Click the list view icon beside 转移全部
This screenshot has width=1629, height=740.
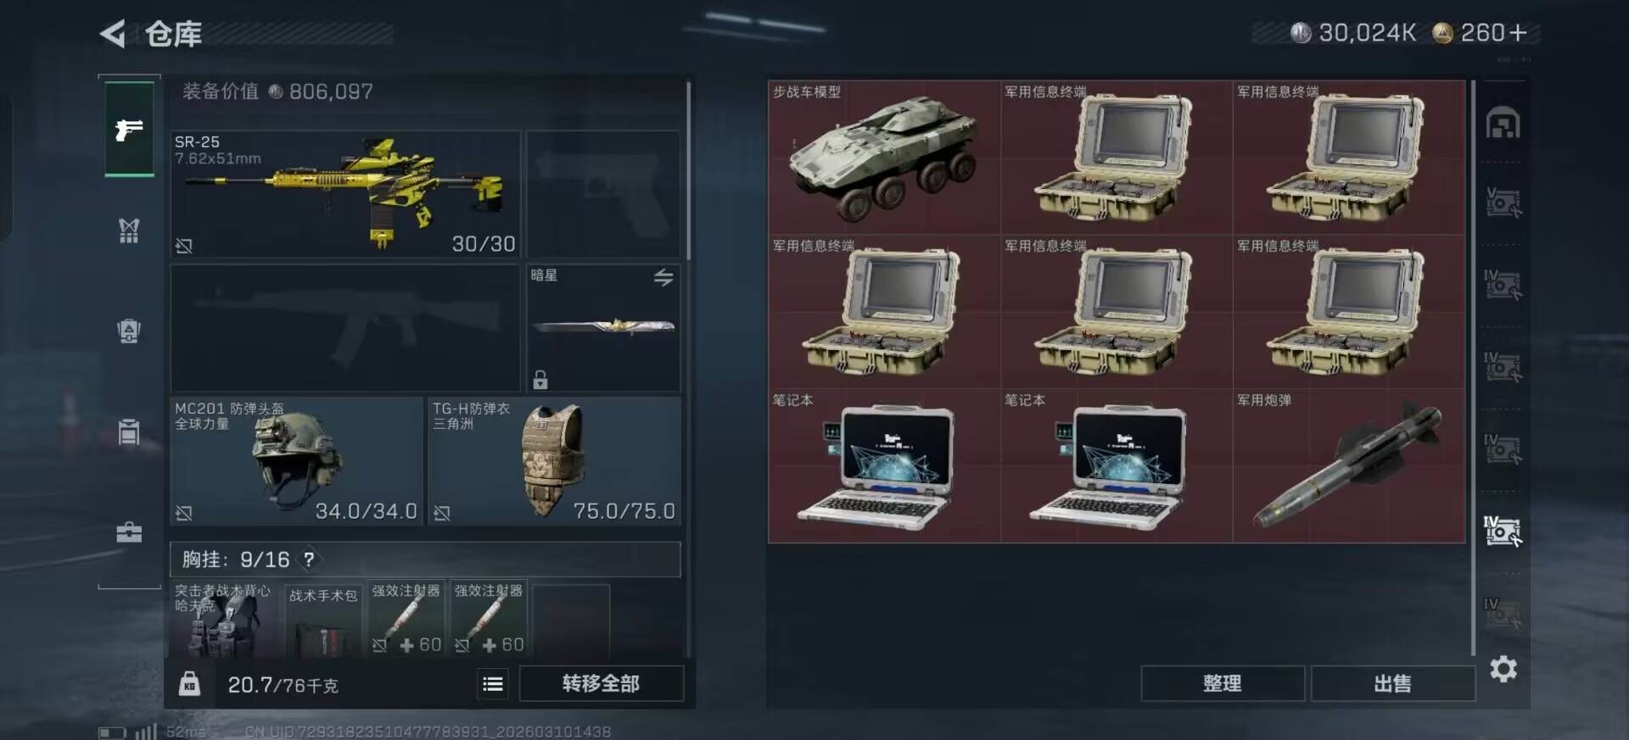point(493,684)
